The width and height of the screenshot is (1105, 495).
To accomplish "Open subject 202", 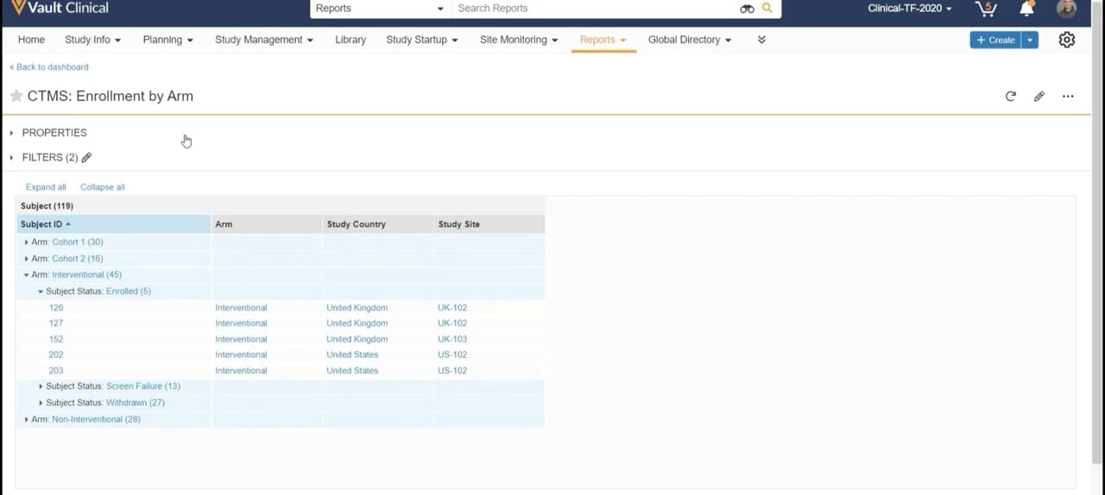I will pyautogui.click(x=56, y=354).
